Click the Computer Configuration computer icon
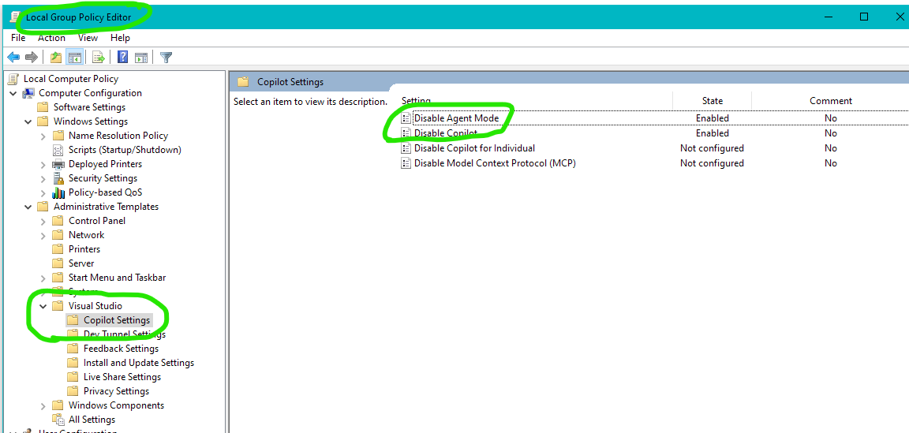Viewport: 909px width, 433px height. click(x=28, y=93)
